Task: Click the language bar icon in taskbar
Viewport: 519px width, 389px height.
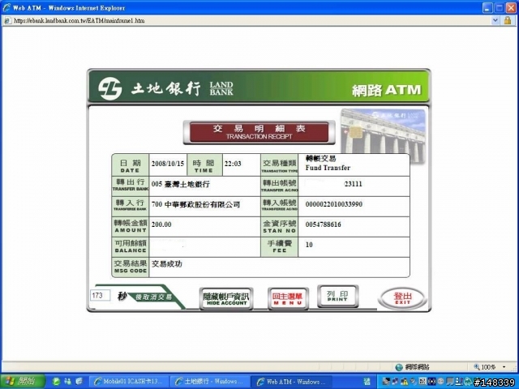Action: click(367, 382)
